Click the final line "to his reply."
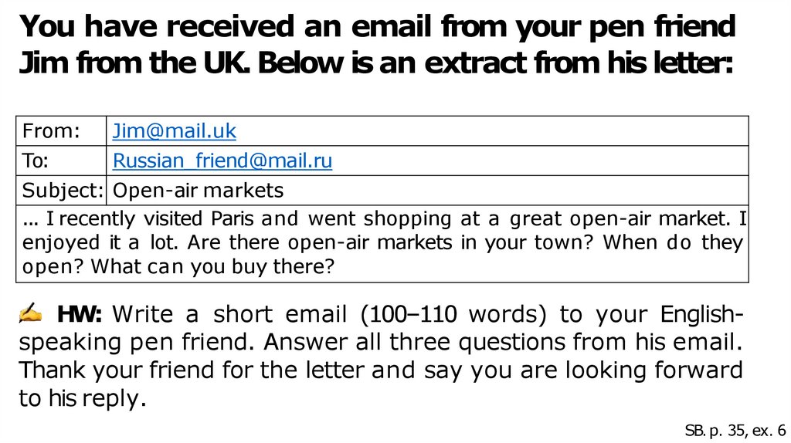 point(82,398)
